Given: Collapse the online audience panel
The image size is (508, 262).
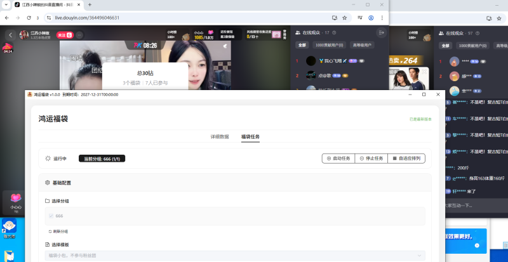Looking at the screenshot, I should tap(381, 32).
